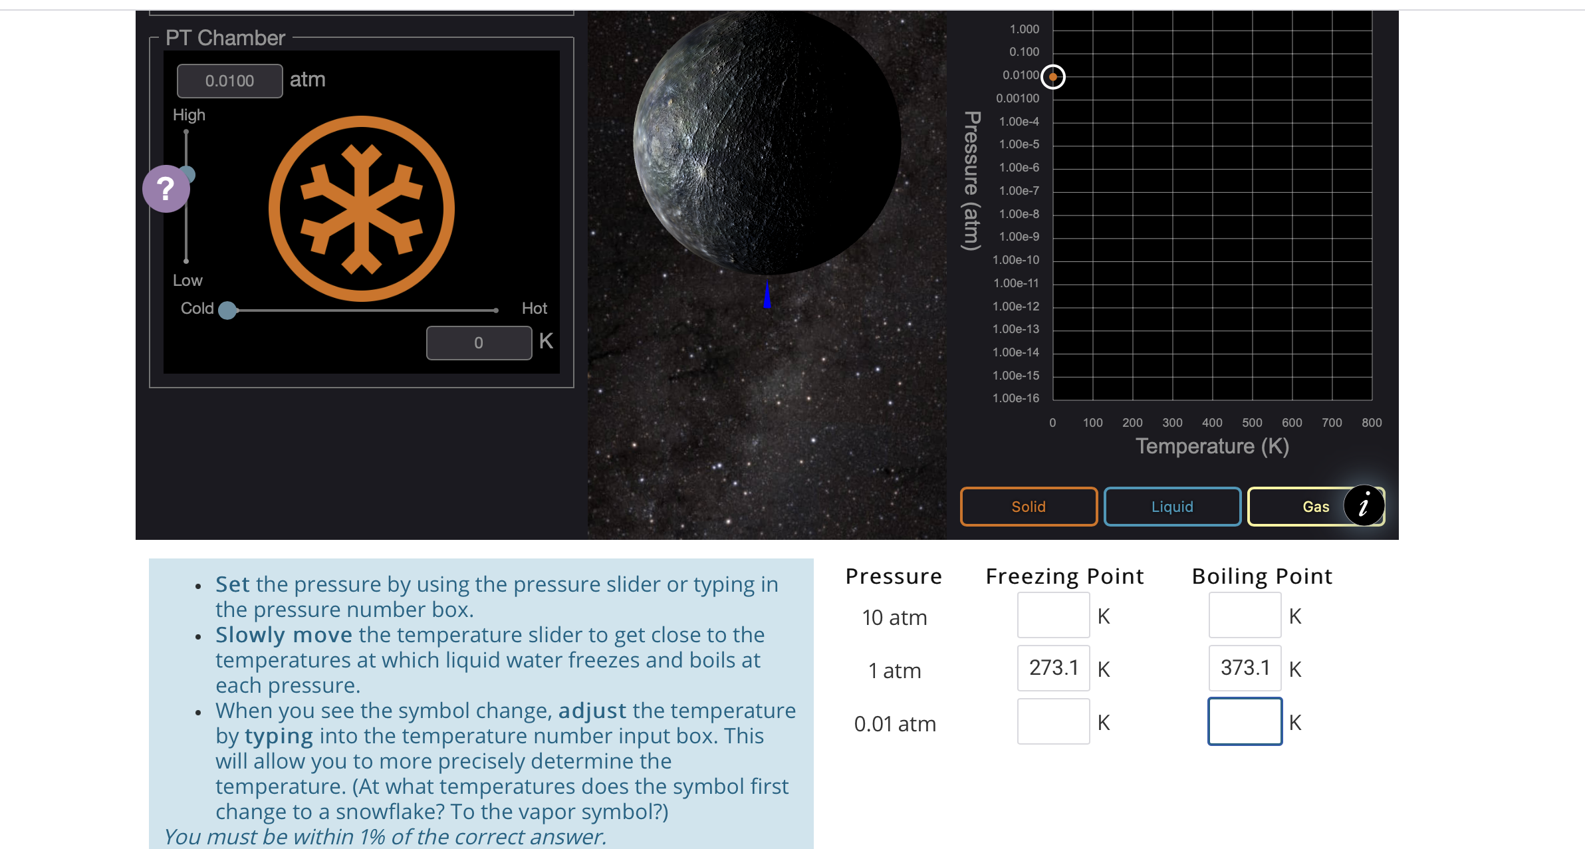The image size is (1585, 849).
Task: Click the Hot end of the temperature slider
Action: [496, 310]
